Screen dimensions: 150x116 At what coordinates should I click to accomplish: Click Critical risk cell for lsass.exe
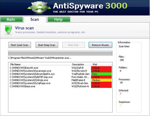101,86
